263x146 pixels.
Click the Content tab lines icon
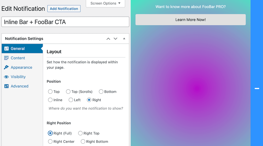6,58
